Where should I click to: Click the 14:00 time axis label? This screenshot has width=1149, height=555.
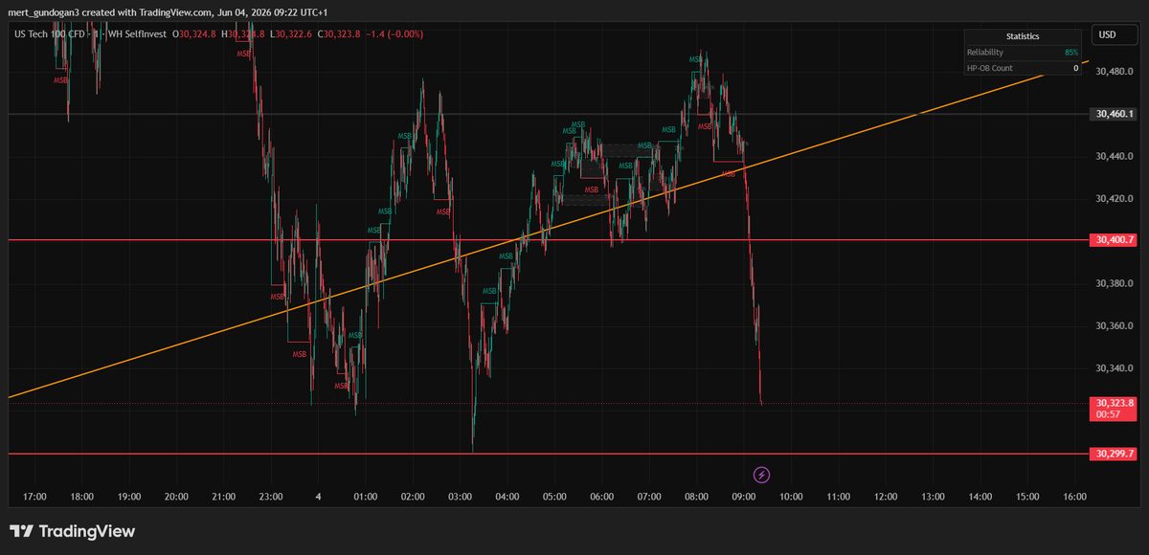point(980,497)
